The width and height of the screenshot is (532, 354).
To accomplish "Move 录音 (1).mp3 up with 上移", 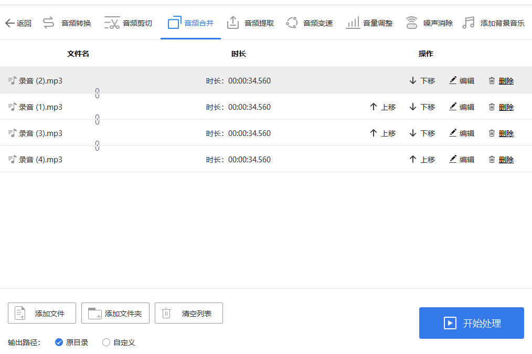I will coord(383,107).
